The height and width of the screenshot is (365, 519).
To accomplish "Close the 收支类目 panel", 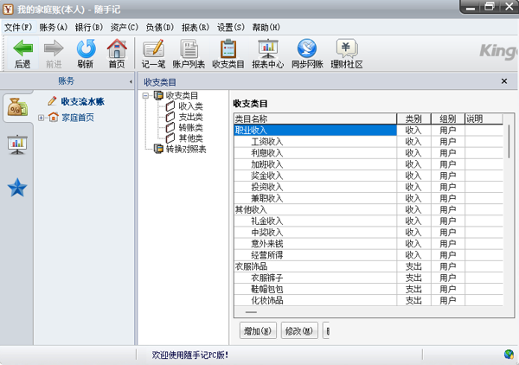I will coord(503,80).
